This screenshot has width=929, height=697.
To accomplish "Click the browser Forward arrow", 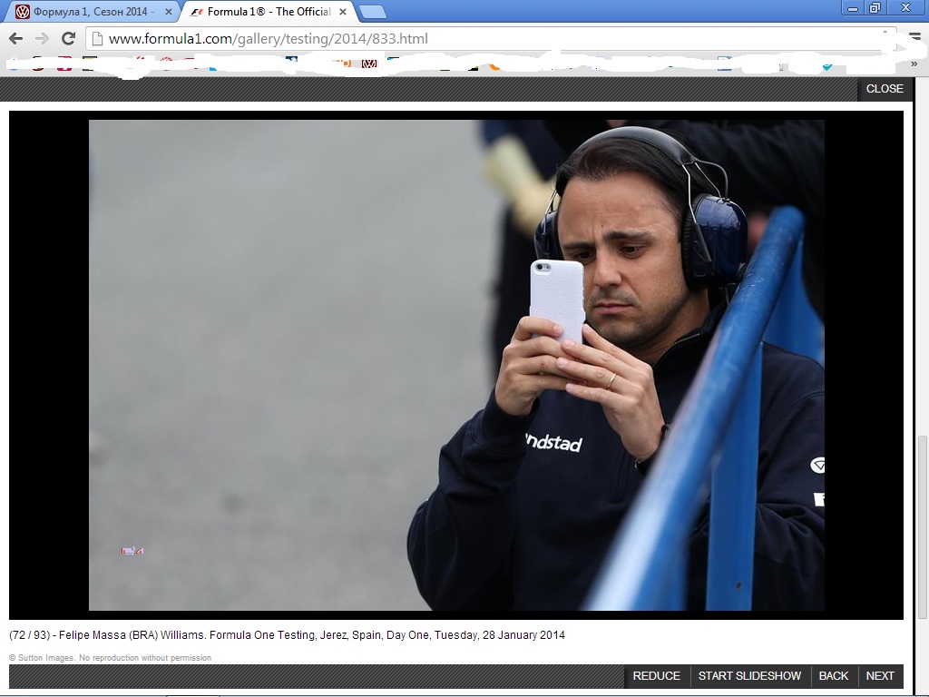I will click(x=42, y=38).
